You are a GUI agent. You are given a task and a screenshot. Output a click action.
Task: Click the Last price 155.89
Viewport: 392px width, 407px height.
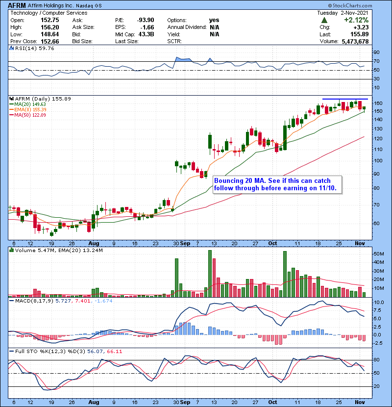pos(359,34)
